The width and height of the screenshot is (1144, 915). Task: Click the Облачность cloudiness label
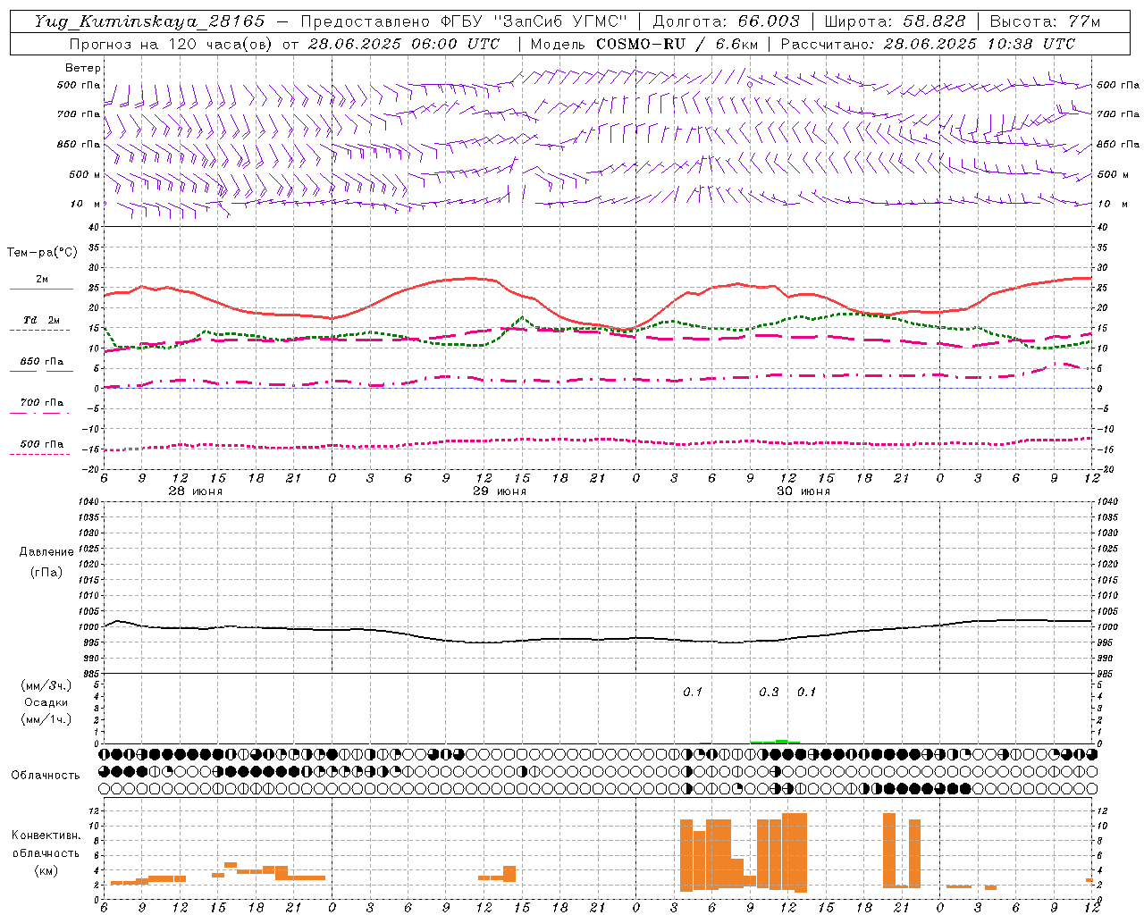coord(46,775)
